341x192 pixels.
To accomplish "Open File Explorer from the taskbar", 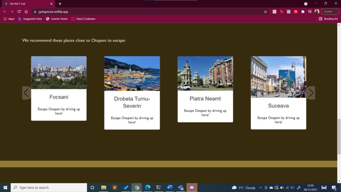I will click(x=104, y=187).
